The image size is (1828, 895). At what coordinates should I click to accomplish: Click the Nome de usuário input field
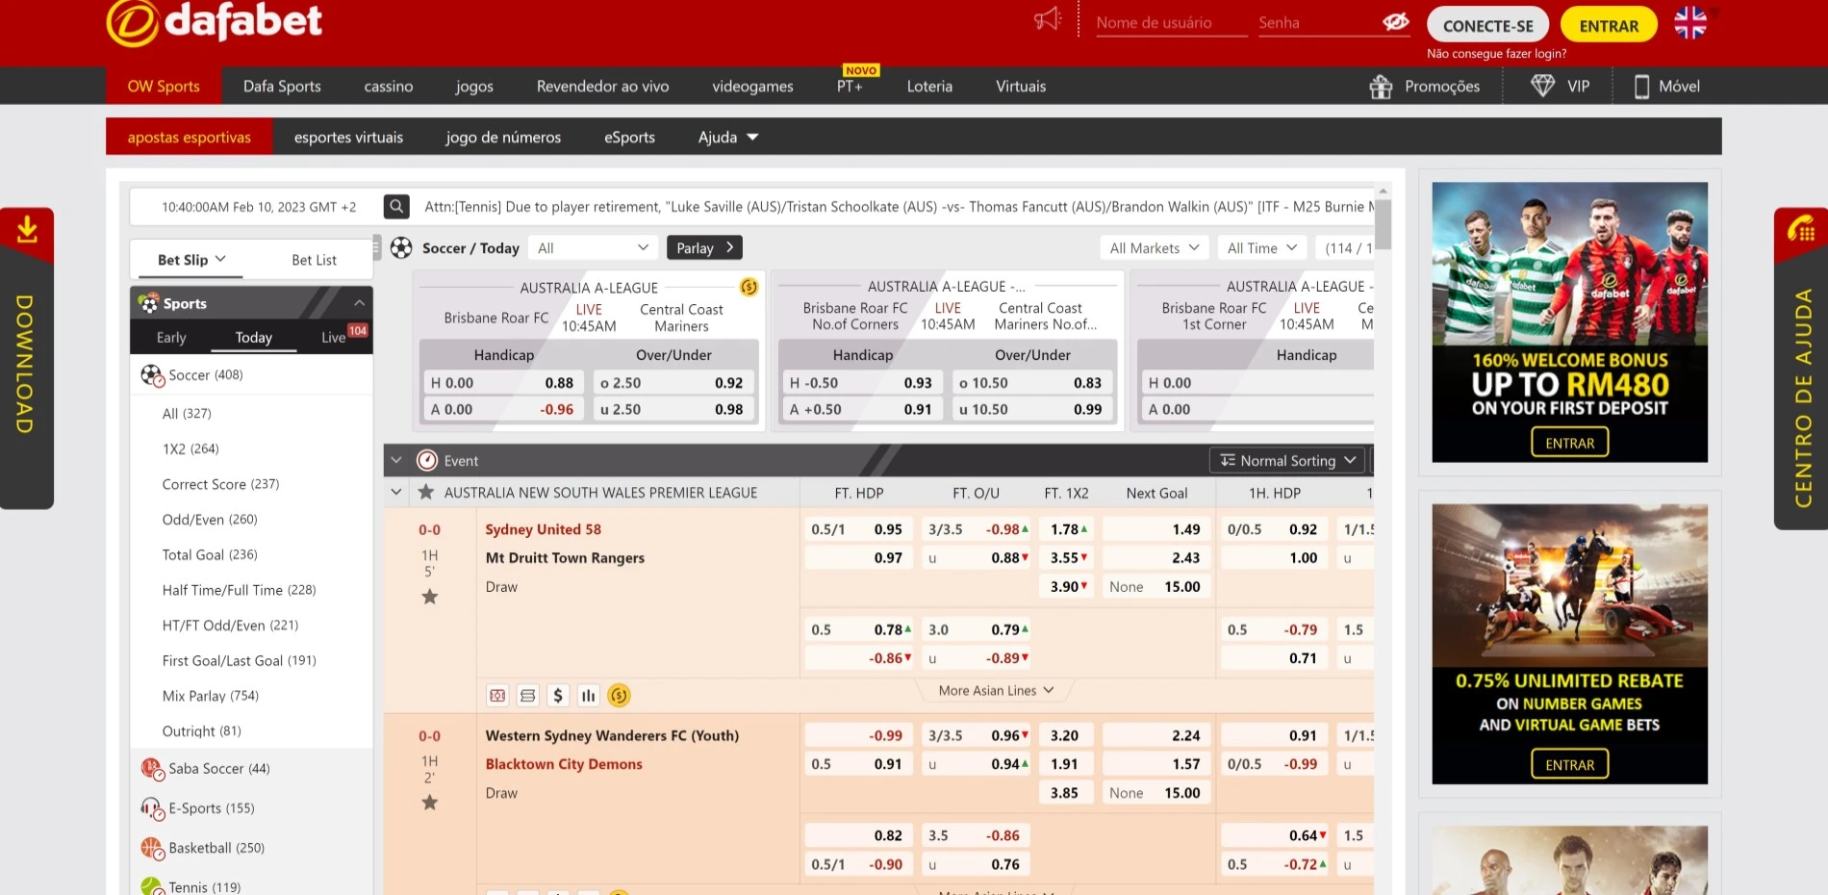pyautogui.click(x=1171, y=23)
